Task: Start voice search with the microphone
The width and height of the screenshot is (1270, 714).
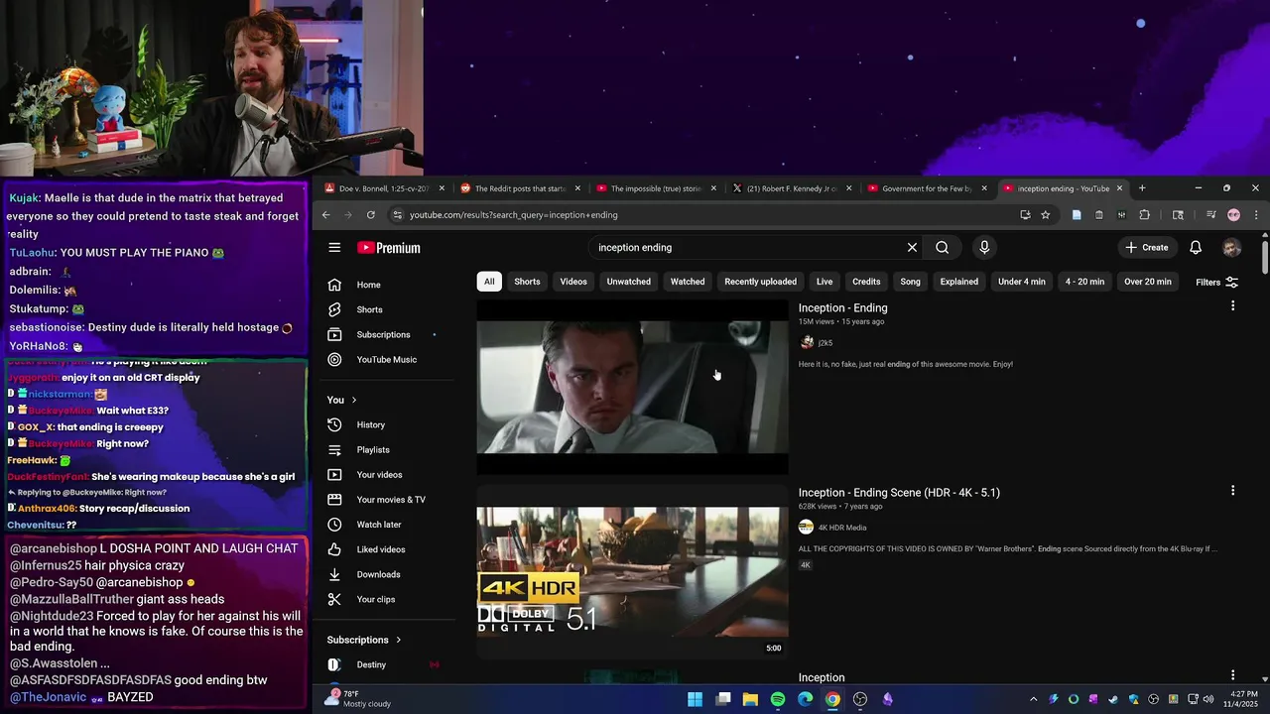Action: [x=984, y=248]
